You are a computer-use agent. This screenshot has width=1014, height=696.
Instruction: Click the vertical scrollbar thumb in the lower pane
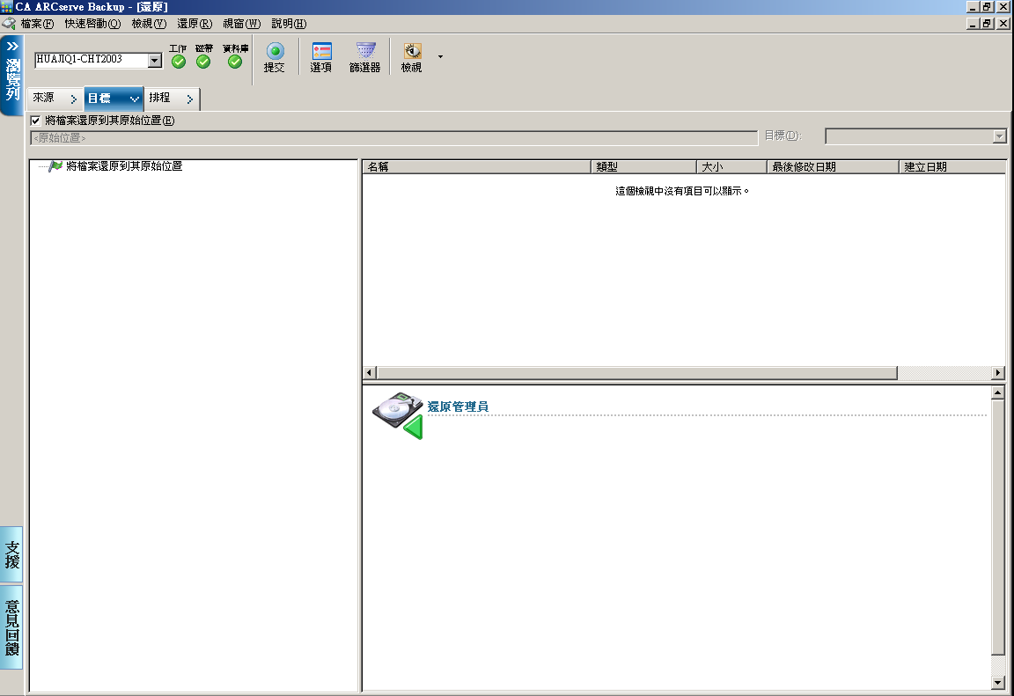tap(998, 527)
